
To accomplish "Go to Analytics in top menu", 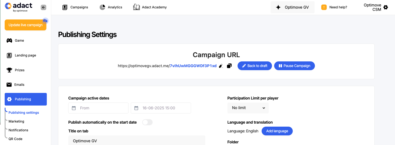I will coord(111,7).
